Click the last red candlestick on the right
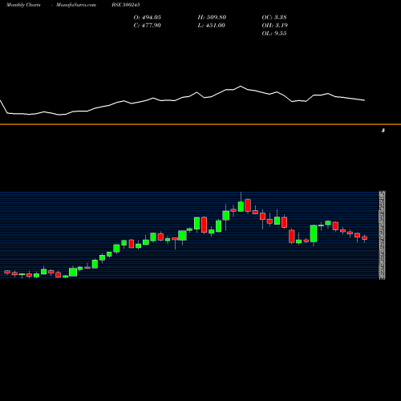 (x=365, y=238)
